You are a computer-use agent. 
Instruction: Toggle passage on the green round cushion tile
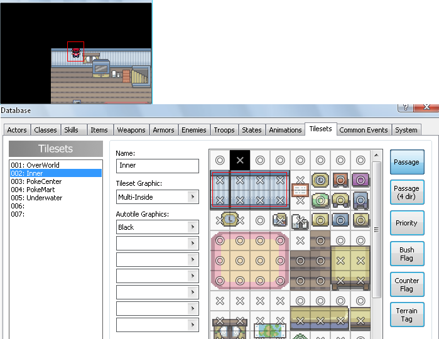point(320,200)
